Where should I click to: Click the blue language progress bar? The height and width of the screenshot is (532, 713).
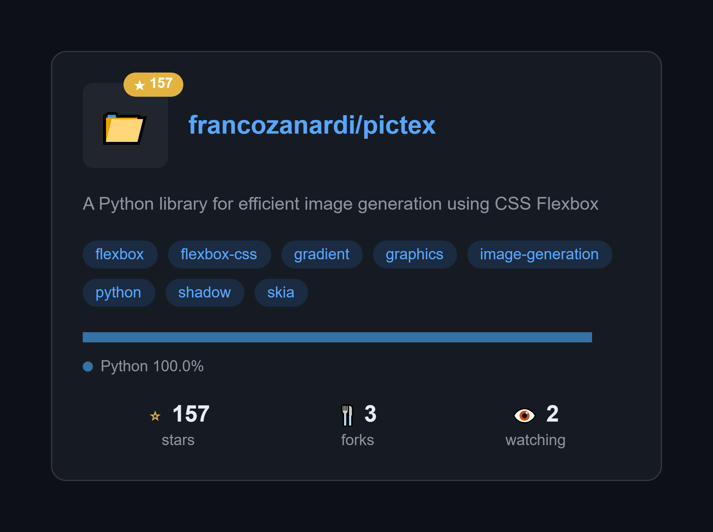337,337
